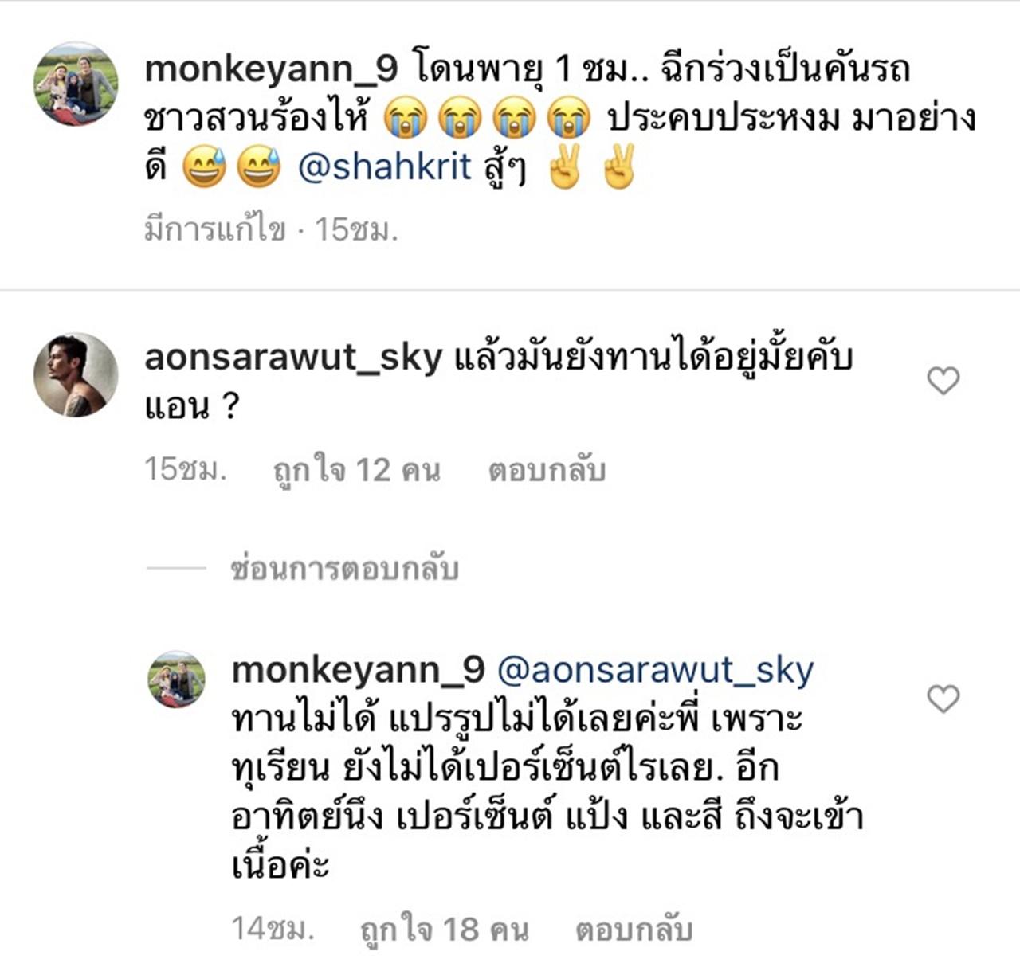
Task: Click the first crying emoji in the caption
Action: click(406, 119)
